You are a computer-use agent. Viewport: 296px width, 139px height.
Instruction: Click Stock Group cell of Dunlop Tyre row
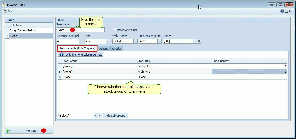pyautogui.click(x=99, y=66)
